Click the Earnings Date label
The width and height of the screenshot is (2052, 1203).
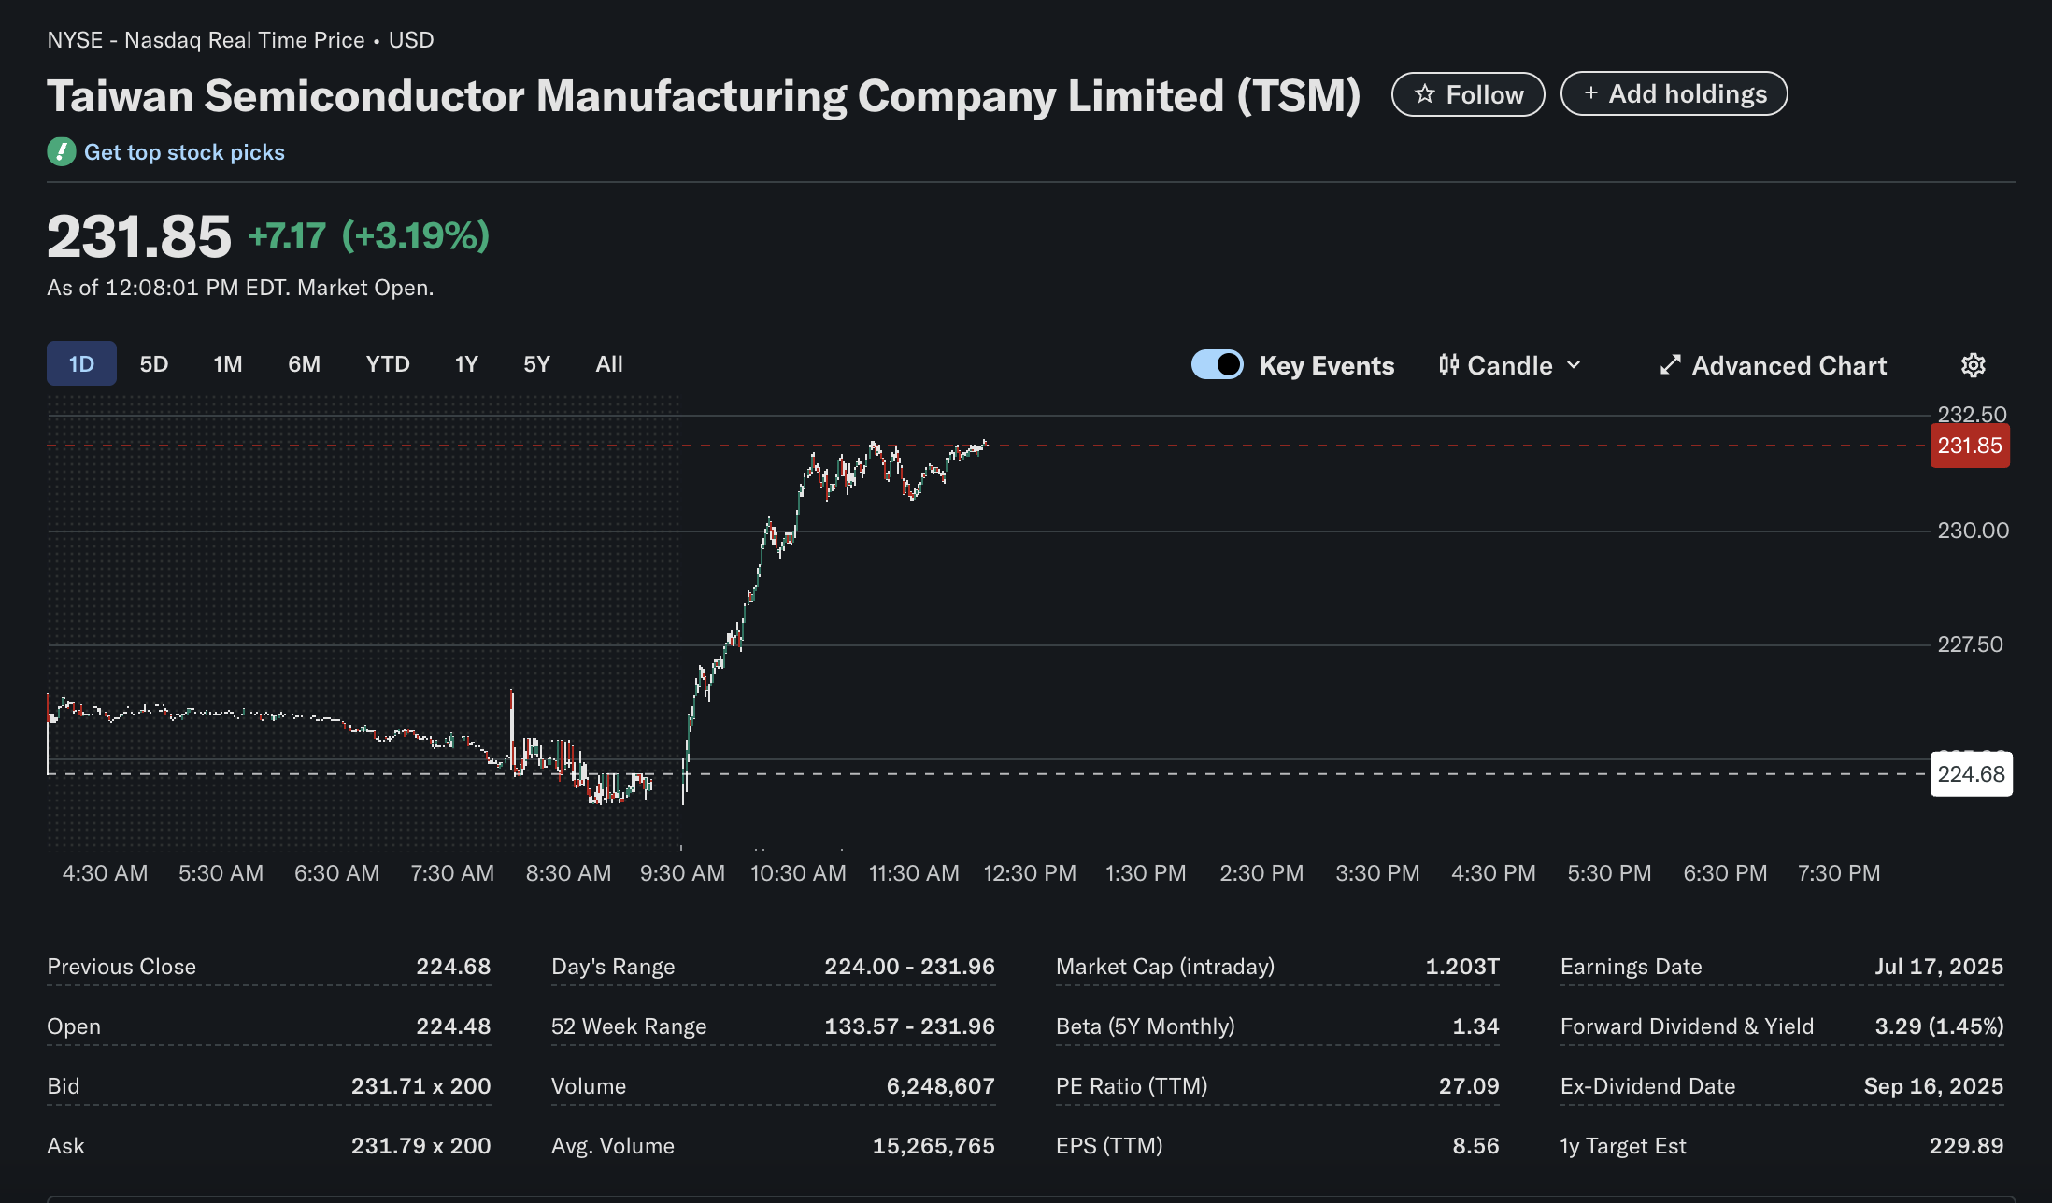point(1632,967)
